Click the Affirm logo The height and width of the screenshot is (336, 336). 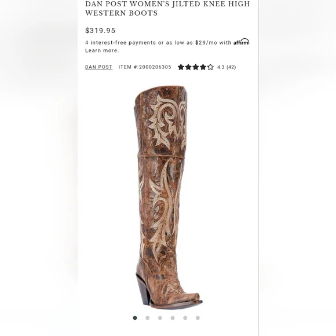point(242,42)
